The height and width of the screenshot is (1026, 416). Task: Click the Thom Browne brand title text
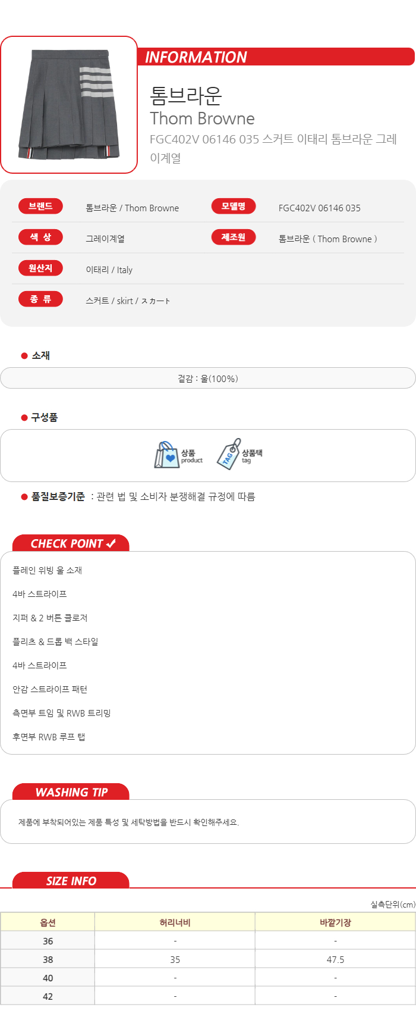[202, 118]
